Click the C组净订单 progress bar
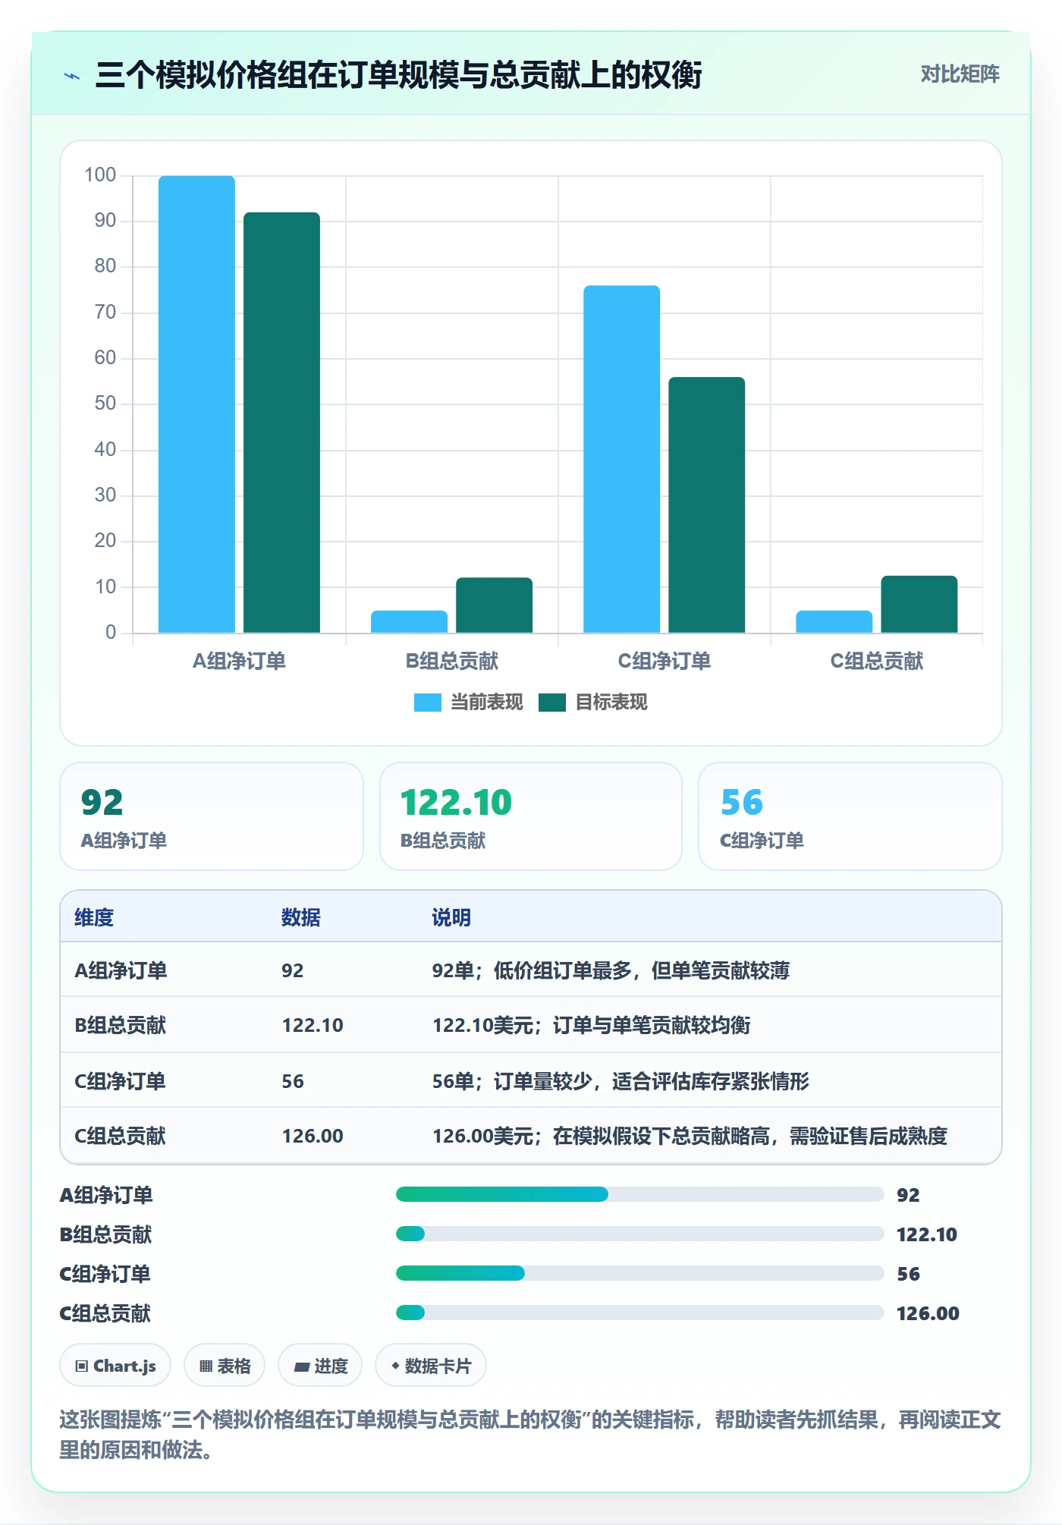1062x1525 pixels. [639, 1273]
